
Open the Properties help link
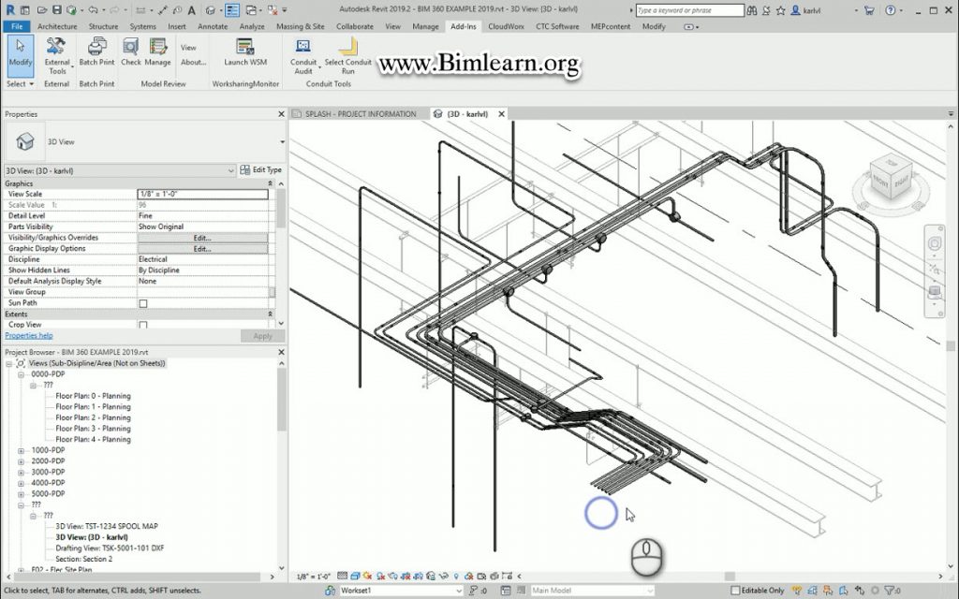29,336
